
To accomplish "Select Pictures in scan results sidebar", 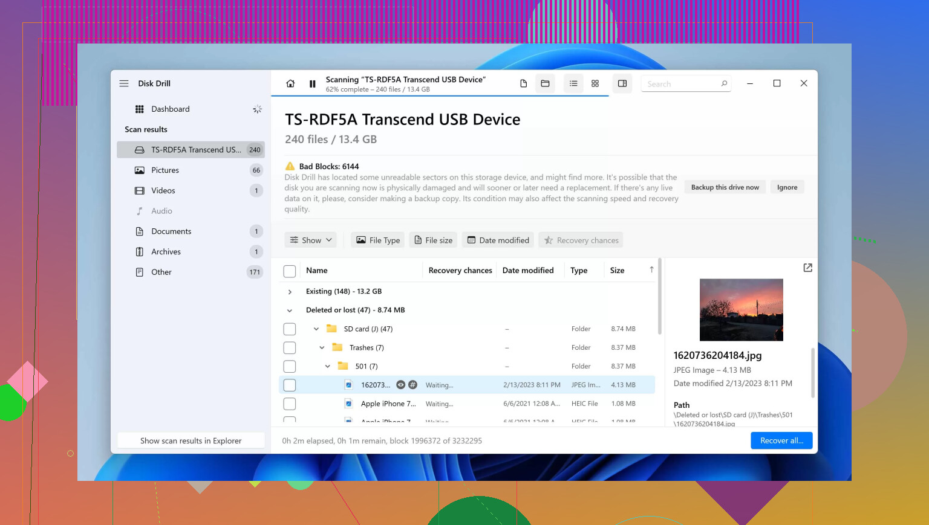I will tap(165, 170).
